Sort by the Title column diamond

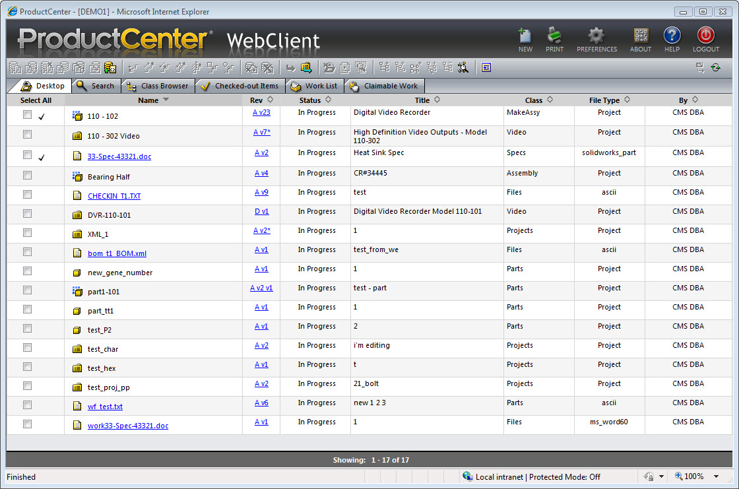437,100
